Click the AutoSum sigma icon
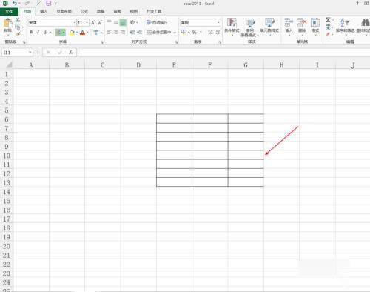This screenshot has height=292, width=370. pyautogui.click(x=328, y=20)
